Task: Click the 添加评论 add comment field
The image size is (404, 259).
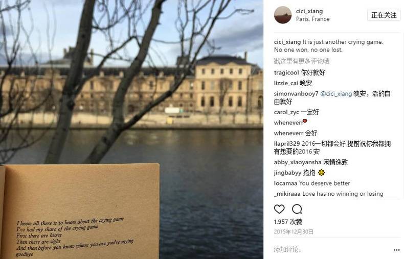Action: coord(332,249)
